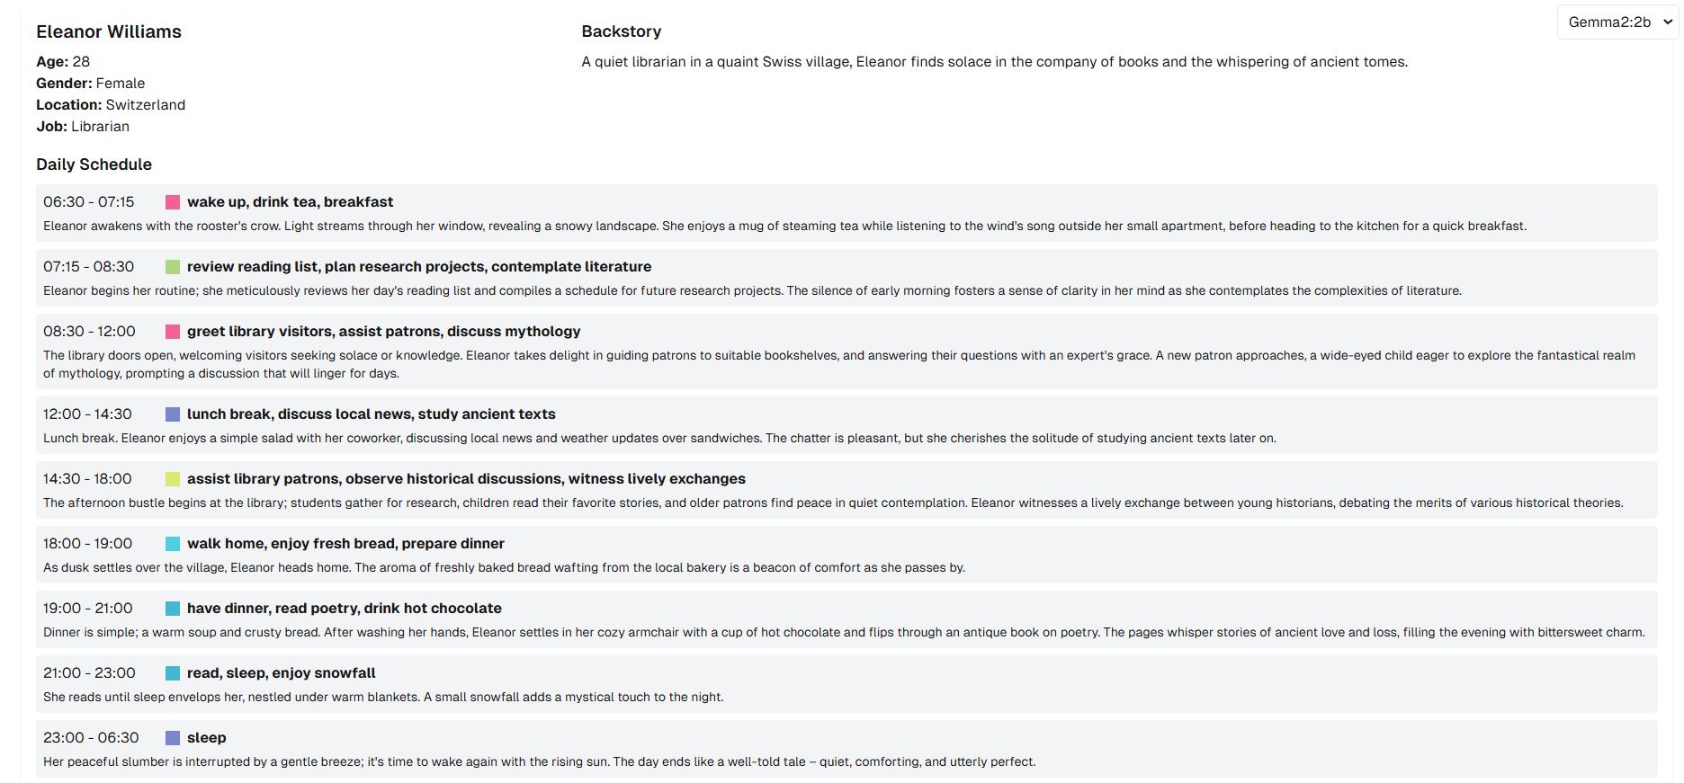Click the teal swatch beside read, sleep, enjoy snowfall

pyautogui.click(x=173, y=673)
